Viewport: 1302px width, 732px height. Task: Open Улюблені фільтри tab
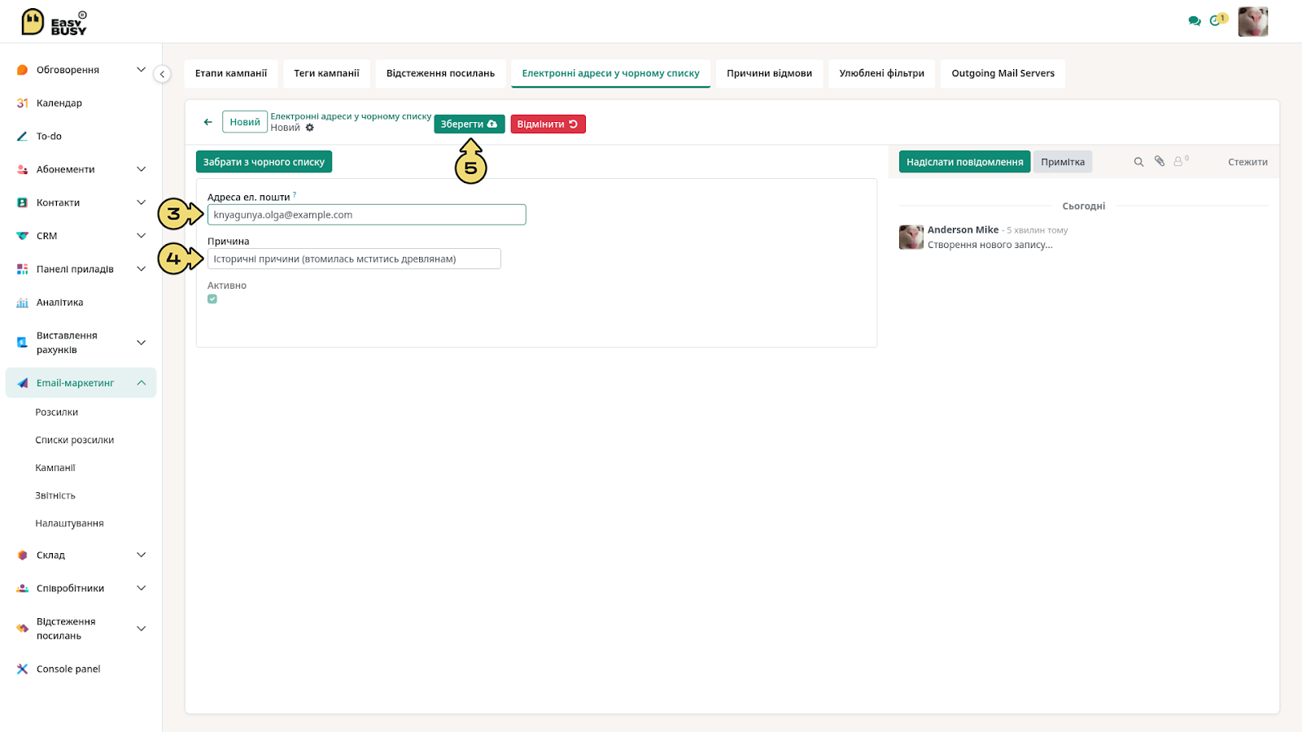point(881,73)
